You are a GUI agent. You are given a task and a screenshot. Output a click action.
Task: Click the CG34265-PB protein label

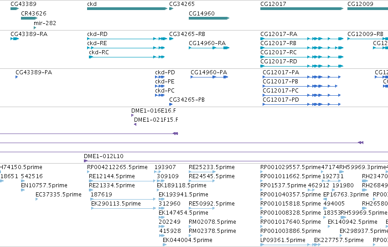tap(187, 100)
